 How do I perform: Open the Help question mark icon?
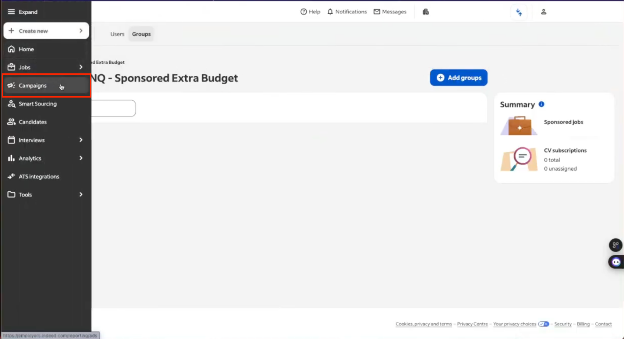[x=303, y=12]
